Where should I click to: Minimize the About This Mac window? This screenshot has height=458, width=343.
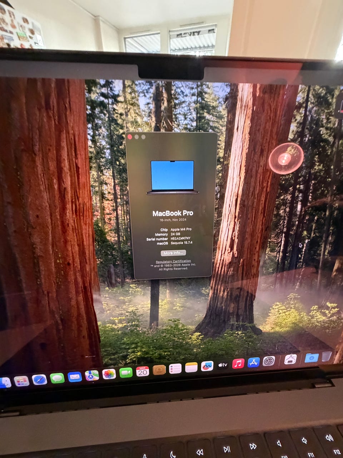136,137
